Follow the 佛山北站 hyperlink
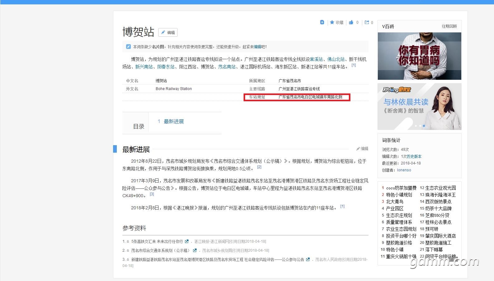This screenshot has width=494, height=281. pos(336,59)
